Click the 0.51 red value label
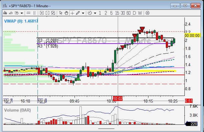Image resolution: width=204 pixels, height=132 pixels. (189, 101)
